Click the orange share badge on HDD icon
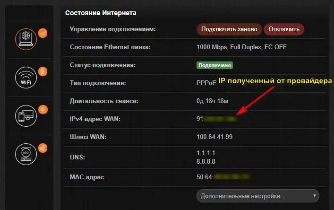 (x=43, y=148)
